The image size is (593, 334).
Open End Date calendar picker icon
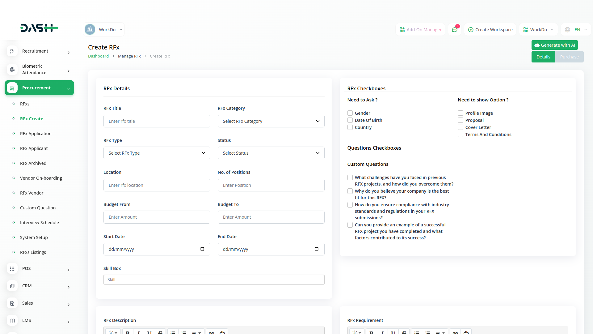point(317,249)
